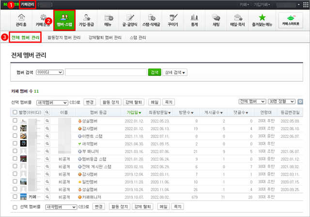Screen dimensions: 310x217
Task: Open top 새싹멤버 grade dropdown
Action: click(52, 102)
